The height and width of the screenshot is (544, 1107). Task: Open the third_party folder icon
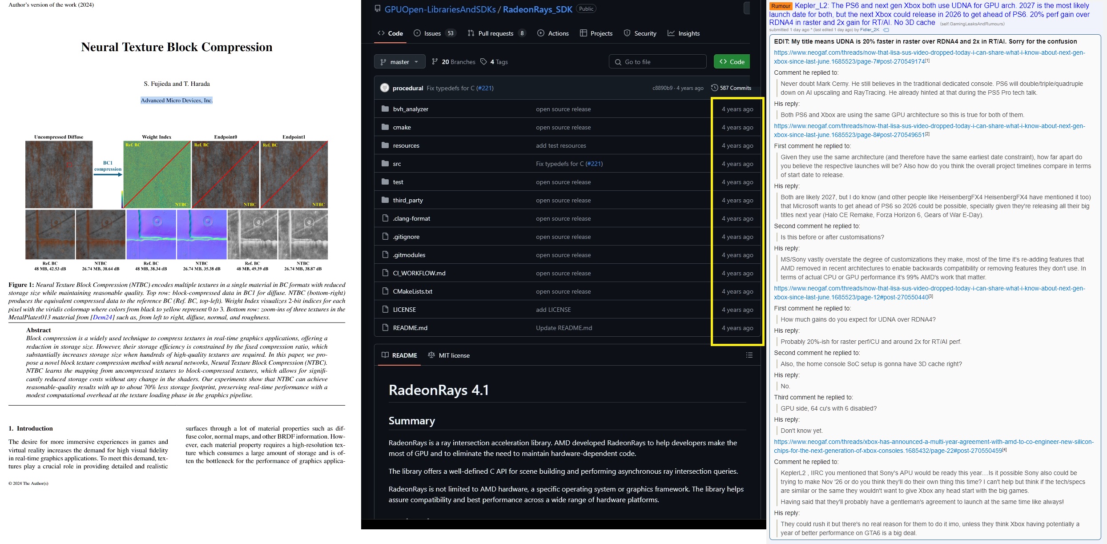(385, 200)
